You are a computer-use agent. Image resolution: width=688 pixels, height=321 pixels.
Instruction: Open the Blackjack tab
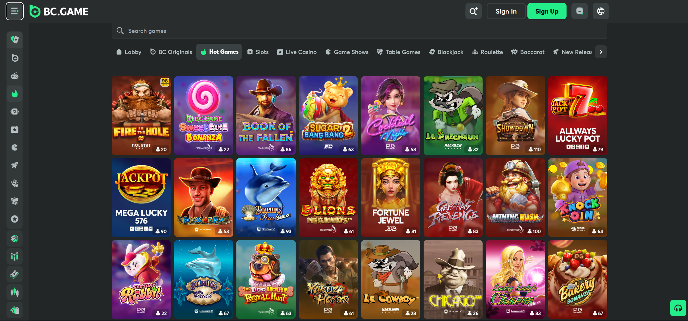coord(446,52)
